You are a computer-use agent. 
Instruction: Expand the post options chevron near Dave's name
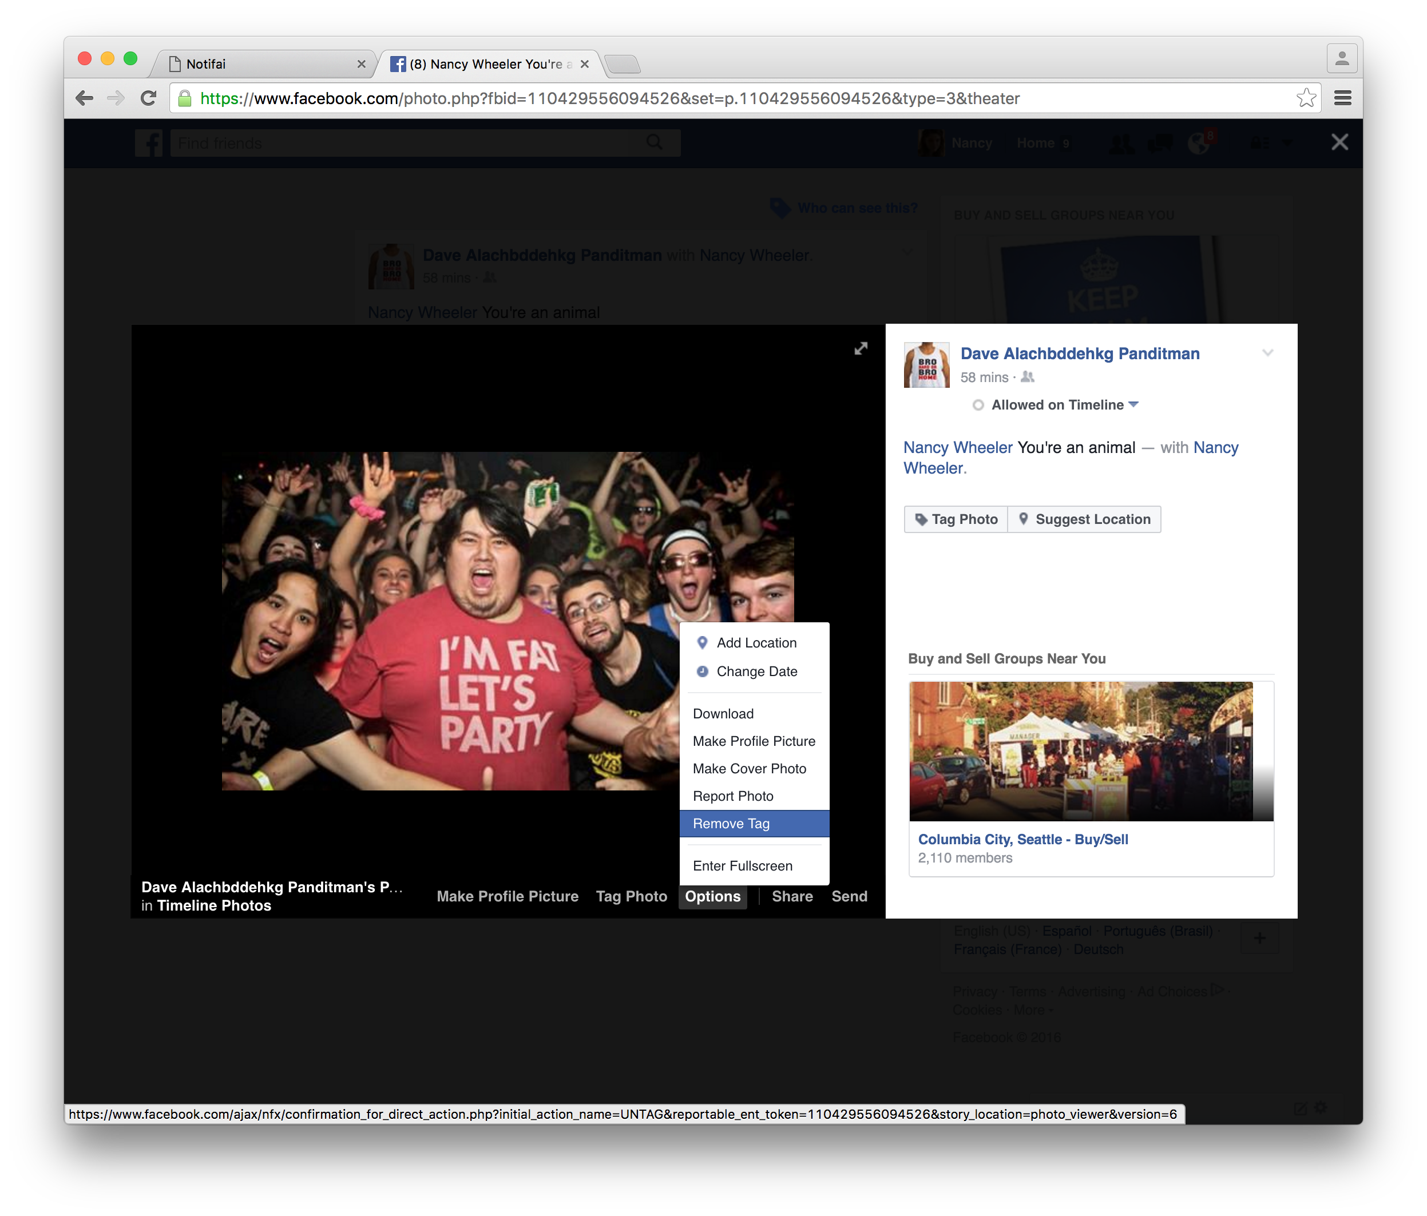(x=1267, y=353)
